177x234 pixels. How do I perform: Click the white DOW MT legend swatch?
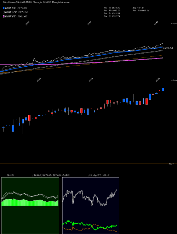point(4,12)
